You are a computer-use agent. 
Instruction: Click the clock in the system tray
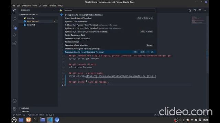[205, 120]
